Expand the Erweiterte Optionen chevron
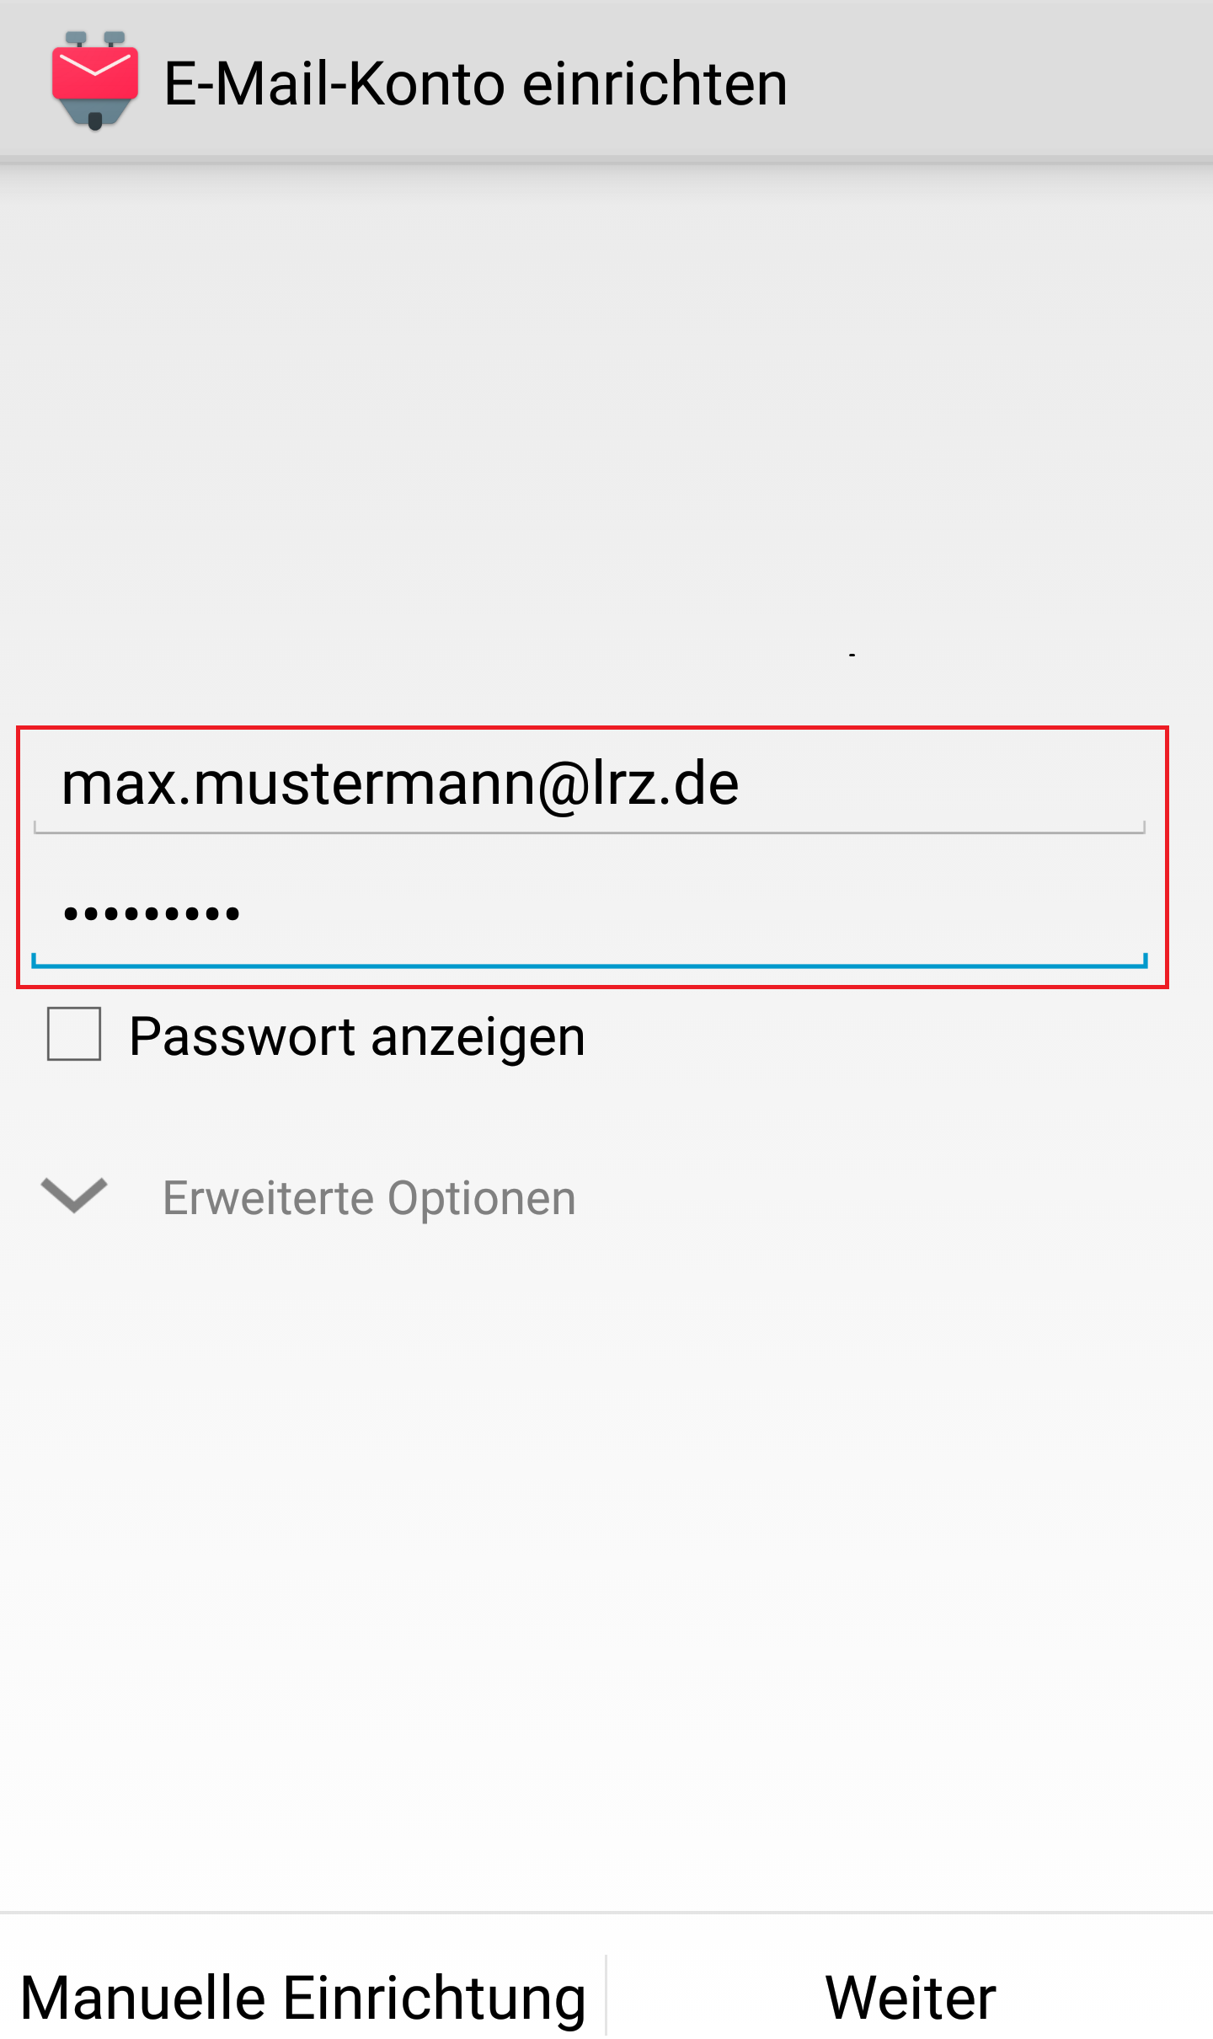Viewport: 1213px width, 2039px height. (x=74, y=1196)
